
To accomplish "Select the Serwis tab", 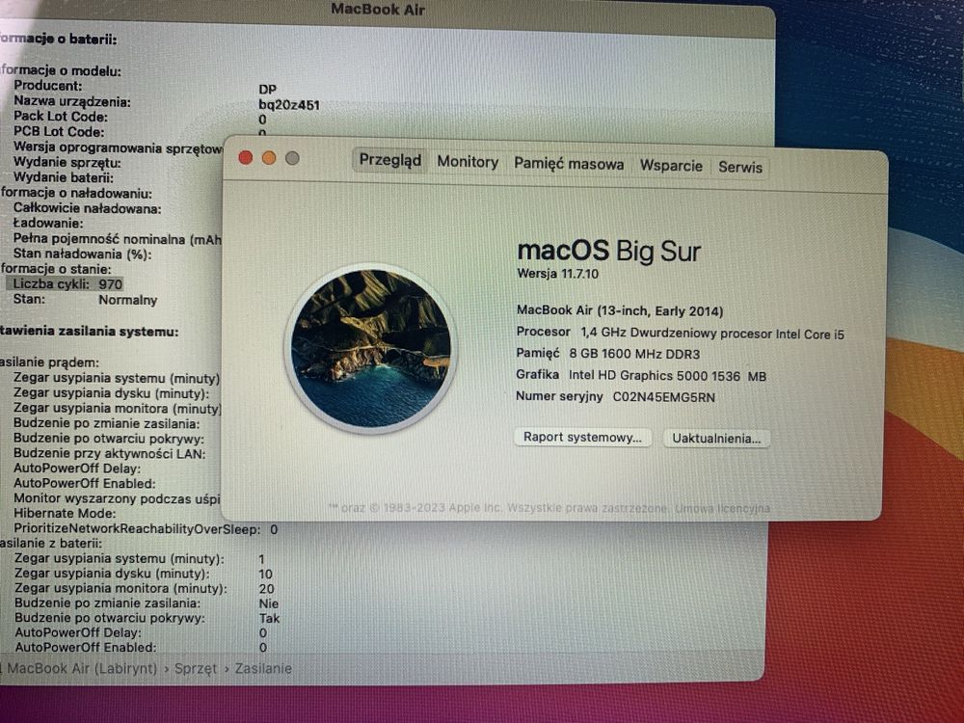I will (x=740, y=167).
